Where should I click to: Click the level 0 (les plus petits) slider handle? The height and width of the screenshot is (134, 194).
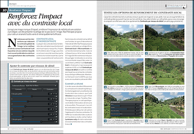(x=32, y=96)
